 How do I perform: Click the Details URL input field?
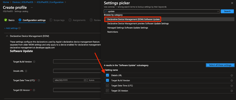coord(77,71)
